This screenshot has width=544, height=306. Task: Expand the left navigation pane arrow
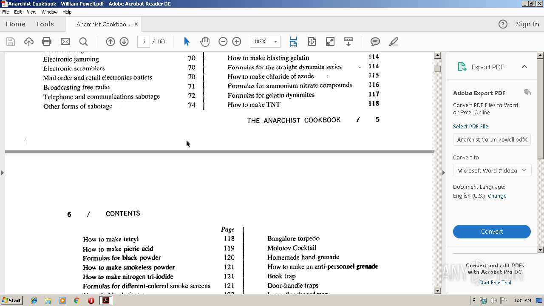(x=3, y=173)
